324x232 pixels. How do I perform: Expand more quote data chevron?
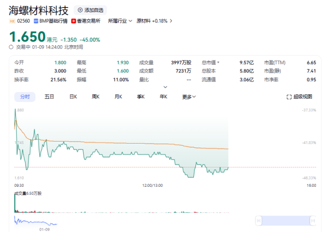(x=165, y=87)
